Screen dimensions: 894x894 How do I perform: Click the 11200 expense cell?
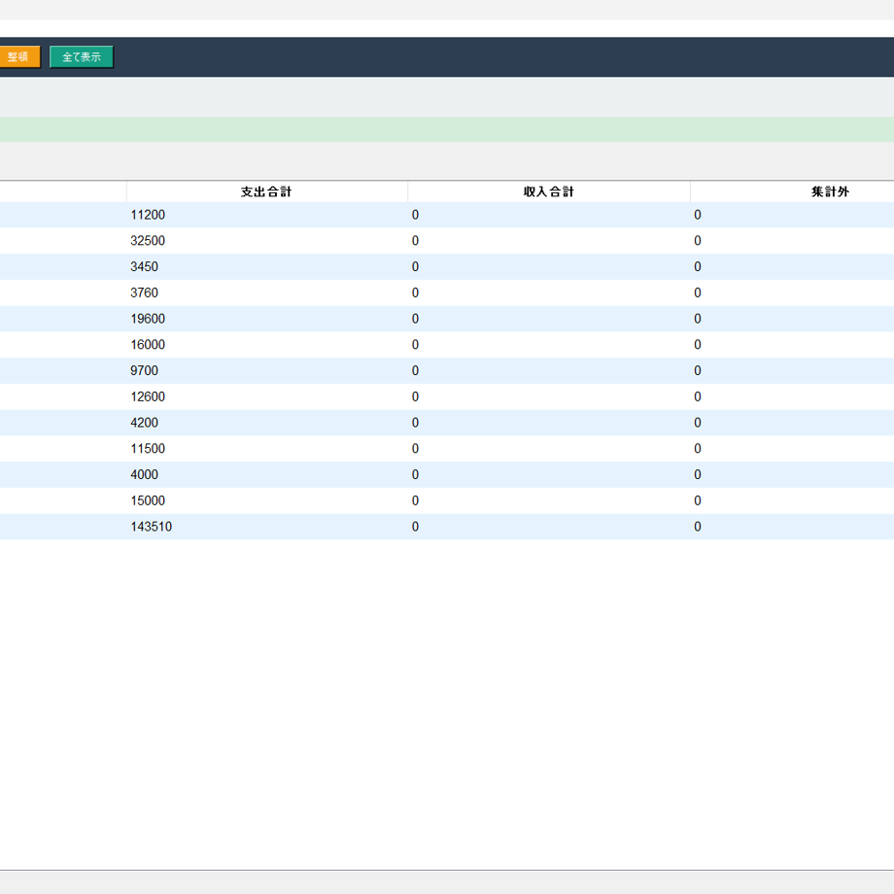pos(267,215)
